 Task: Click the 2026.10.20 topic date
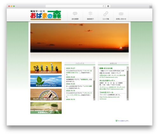pyautogui.click(x=70, y=84)
